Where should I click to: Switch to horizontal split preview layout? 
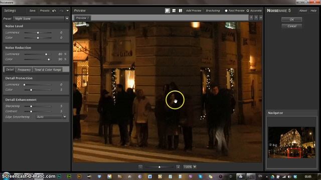coord(174,10)
